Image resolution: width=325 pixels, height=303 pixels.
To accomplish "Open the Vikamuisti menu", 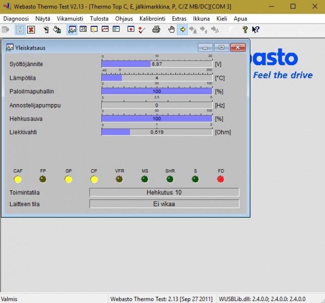I will tap(70, 18).
